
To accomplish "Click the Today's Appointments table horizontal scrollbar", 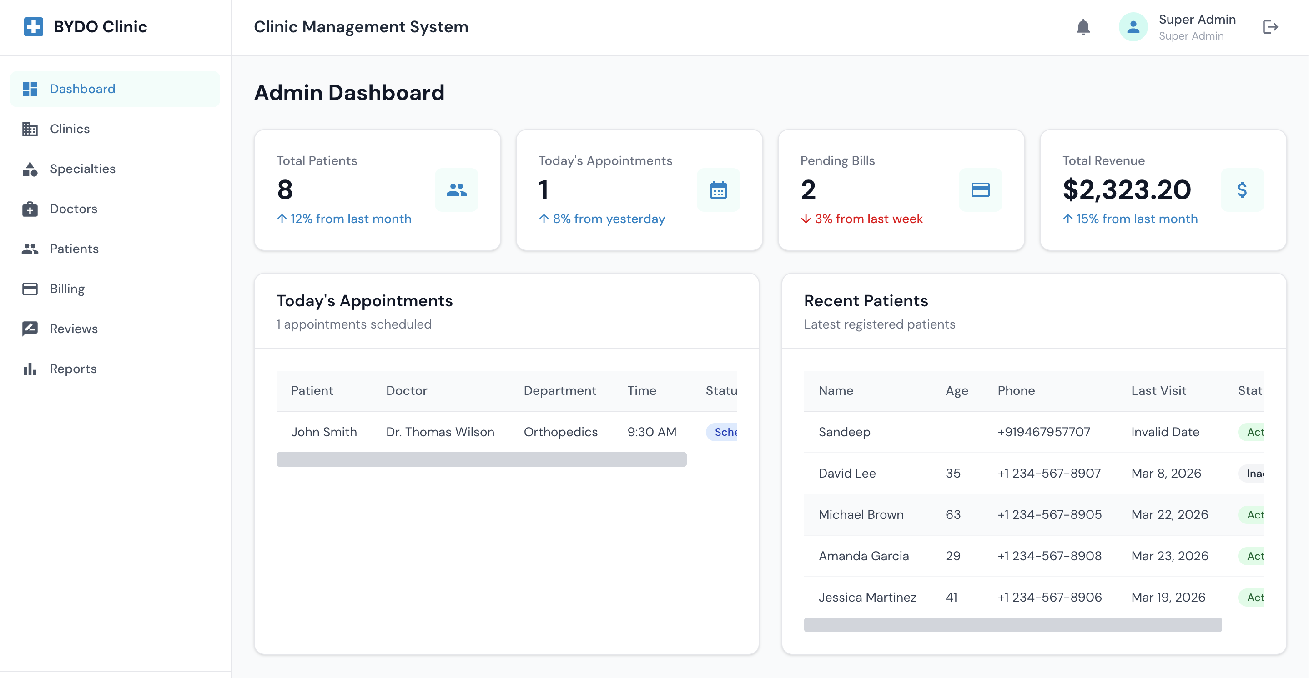I will 481,459.
